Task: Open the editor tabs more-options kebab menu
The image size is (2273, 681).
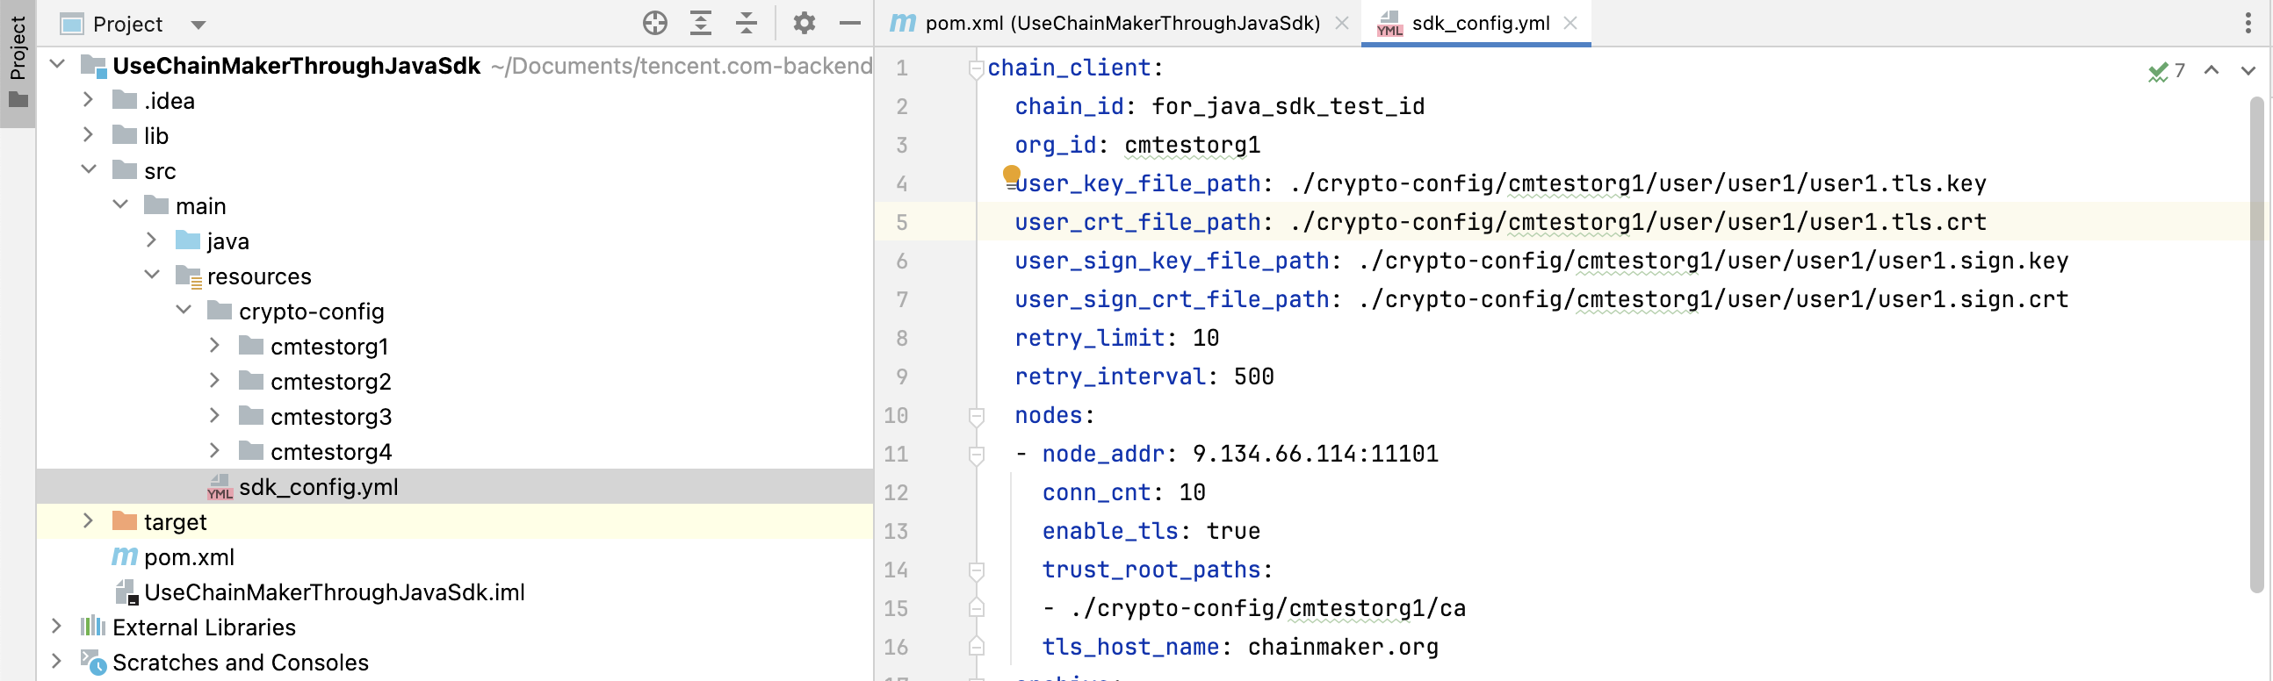Action: (x=2248, y=23)
